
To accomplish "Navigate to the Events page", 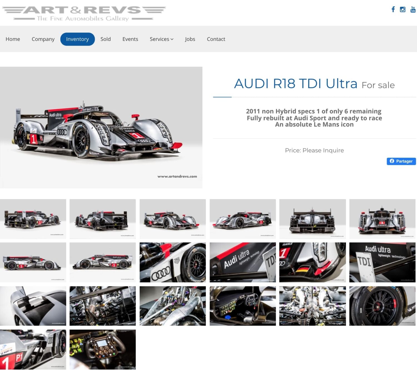I will (x=130, y=39).
